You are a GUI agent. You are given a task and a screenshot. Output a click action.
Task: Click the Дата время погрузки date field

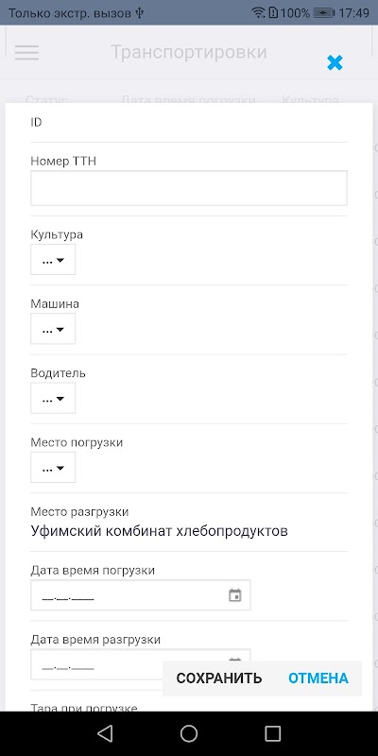click(140, 595)
